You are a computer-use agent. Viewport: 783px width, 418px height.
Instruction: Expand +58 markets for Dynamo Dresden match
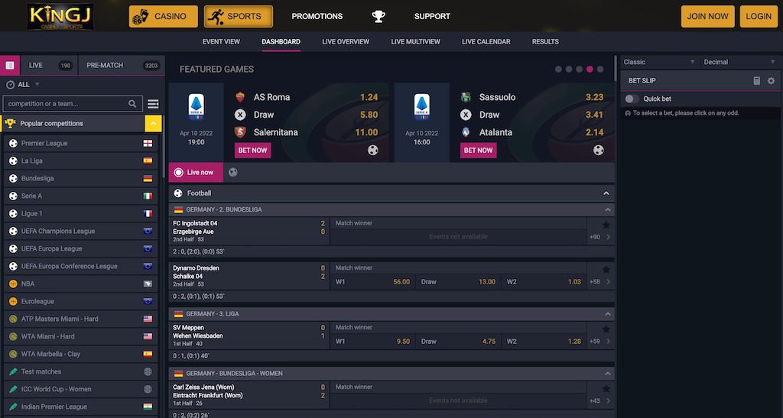coord(599,282)
